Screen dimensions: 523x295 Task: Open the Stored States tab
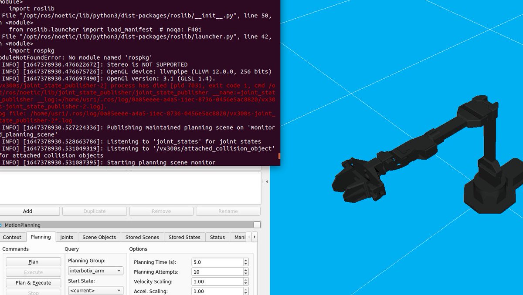click(184, 237)
